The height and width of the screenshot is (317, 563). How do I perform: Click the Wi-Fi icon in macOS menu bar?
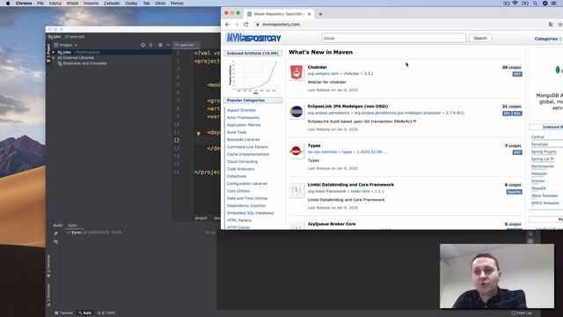coord(515,4)
